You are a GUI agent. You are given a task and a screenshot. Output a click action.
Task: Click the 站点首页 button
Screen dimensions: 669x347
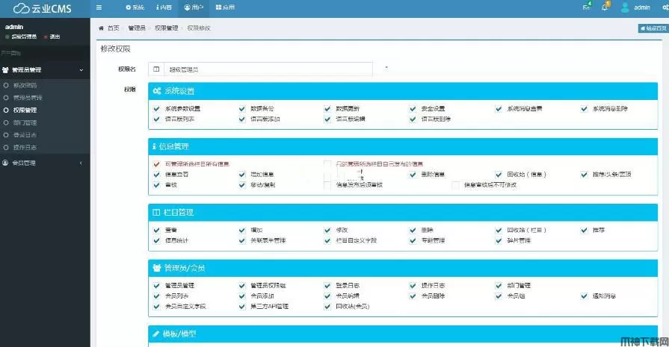pyautogui.click(x=653, y=28)
